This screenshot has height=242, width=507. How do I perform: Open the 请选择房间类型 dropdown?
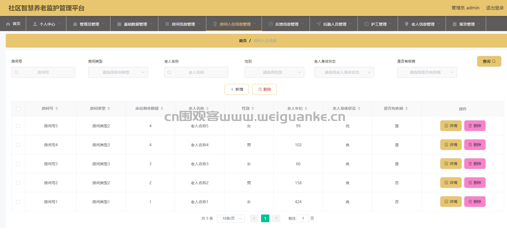click(118, 72)
